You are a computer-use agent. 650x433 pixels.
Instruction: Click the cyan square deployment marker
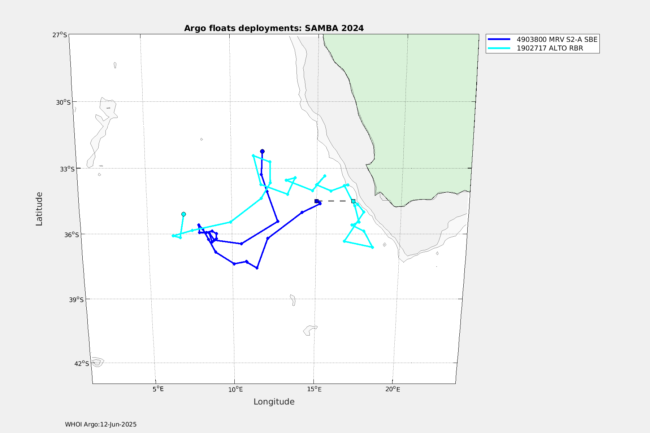(x=353, y=201)
